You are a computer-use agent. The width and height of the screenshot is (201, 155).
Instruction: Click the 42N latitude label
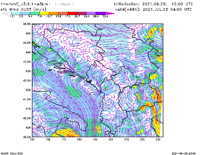[28, 90]
